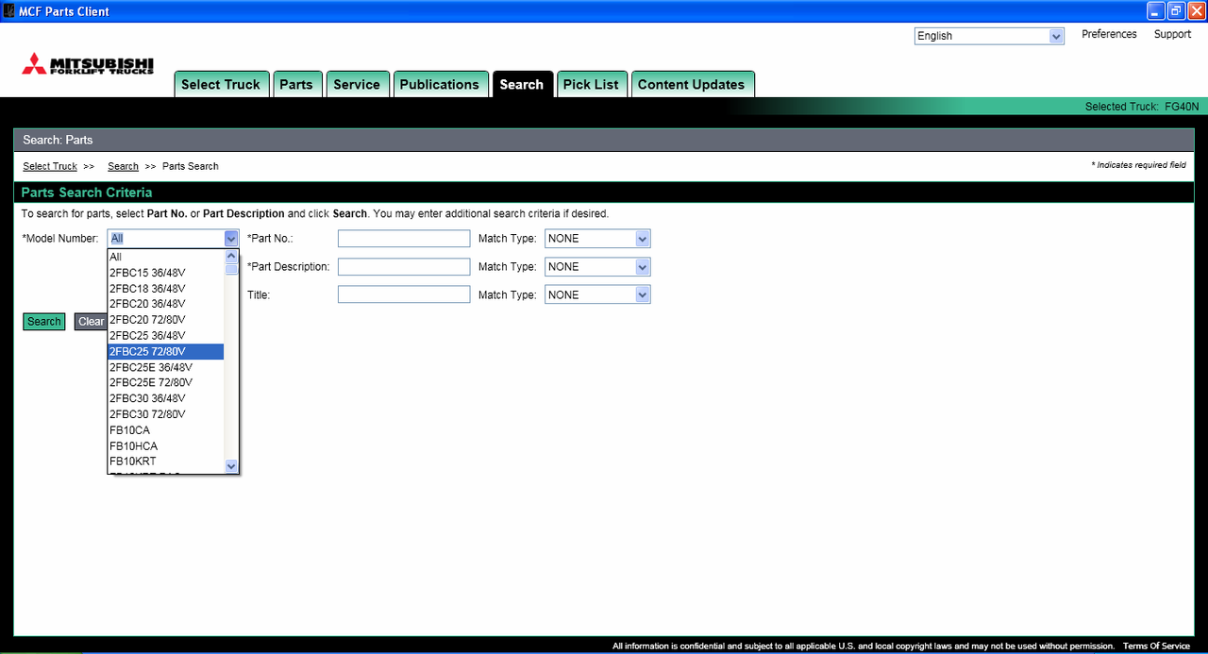Viewport: 1208px width, 654px height.
Task: Focus the Title input field
Action: point(404,294)
